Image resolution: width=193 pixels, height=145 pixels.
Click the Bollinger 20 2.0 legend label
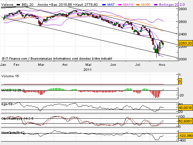click(x=172, y=5)
